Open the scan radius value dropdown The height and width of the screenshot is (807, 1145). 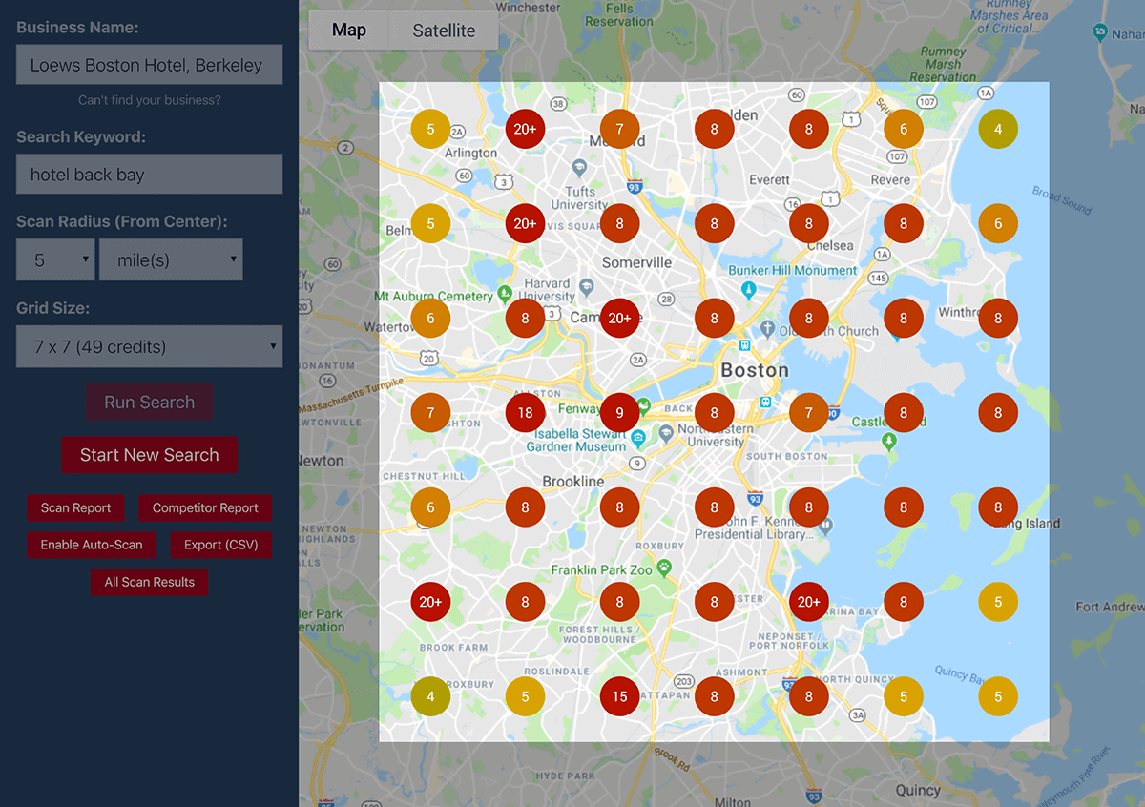click(54, 259)
